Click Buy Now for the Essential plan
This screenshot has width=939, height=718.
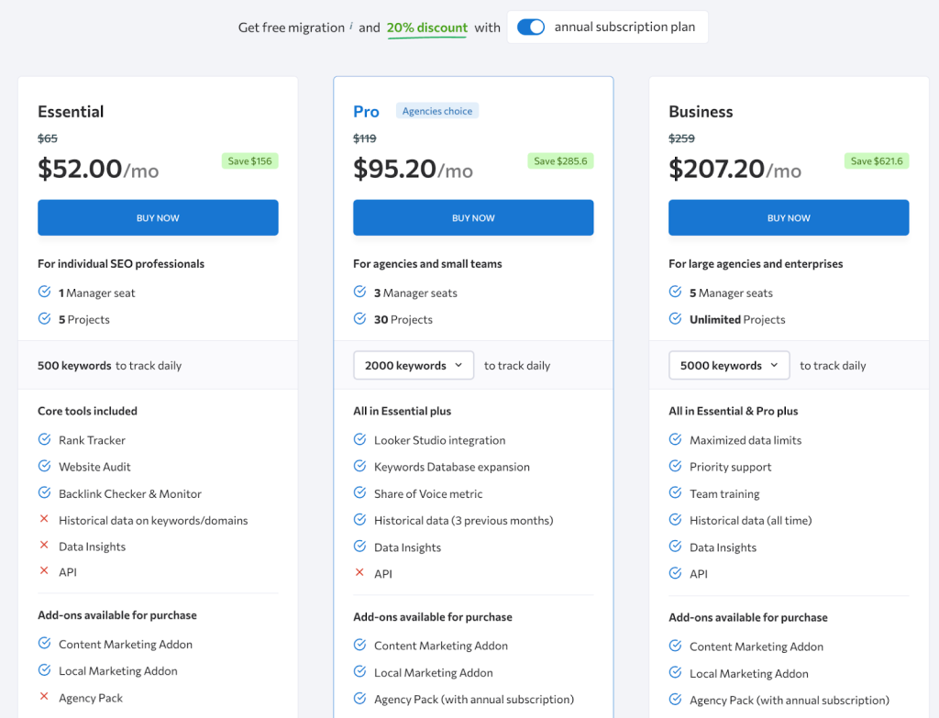coord(158,218)
